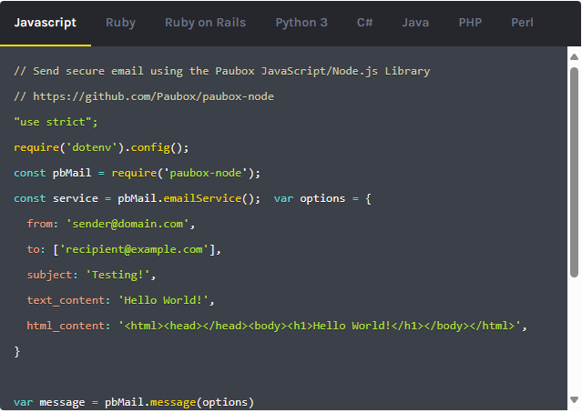The width and height of the screenshot is (582, 413).
Task: Click the scroll up arrow
Action: coord(574,56)
